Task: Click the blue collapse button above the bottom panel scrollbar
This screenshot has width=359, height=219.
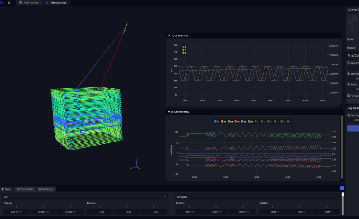Action: pyautogui.click(x=342, y=188)
